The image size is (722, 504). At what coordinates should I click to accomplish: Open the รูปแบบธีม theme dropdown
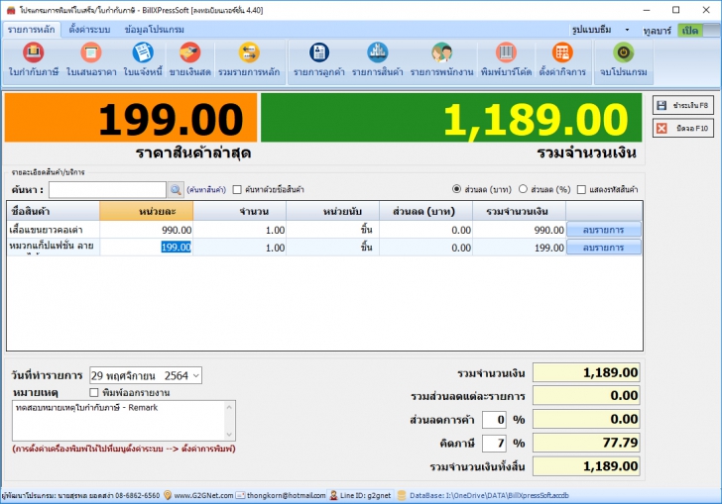tap(627, 30)
